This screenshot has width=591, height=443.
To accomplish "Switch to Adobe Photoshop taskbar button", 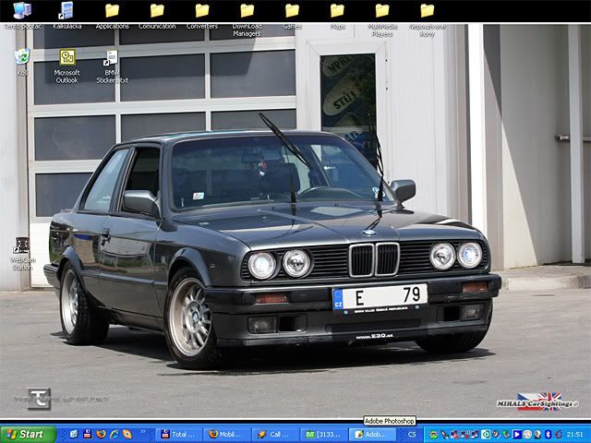I will (x=372, y=435).
